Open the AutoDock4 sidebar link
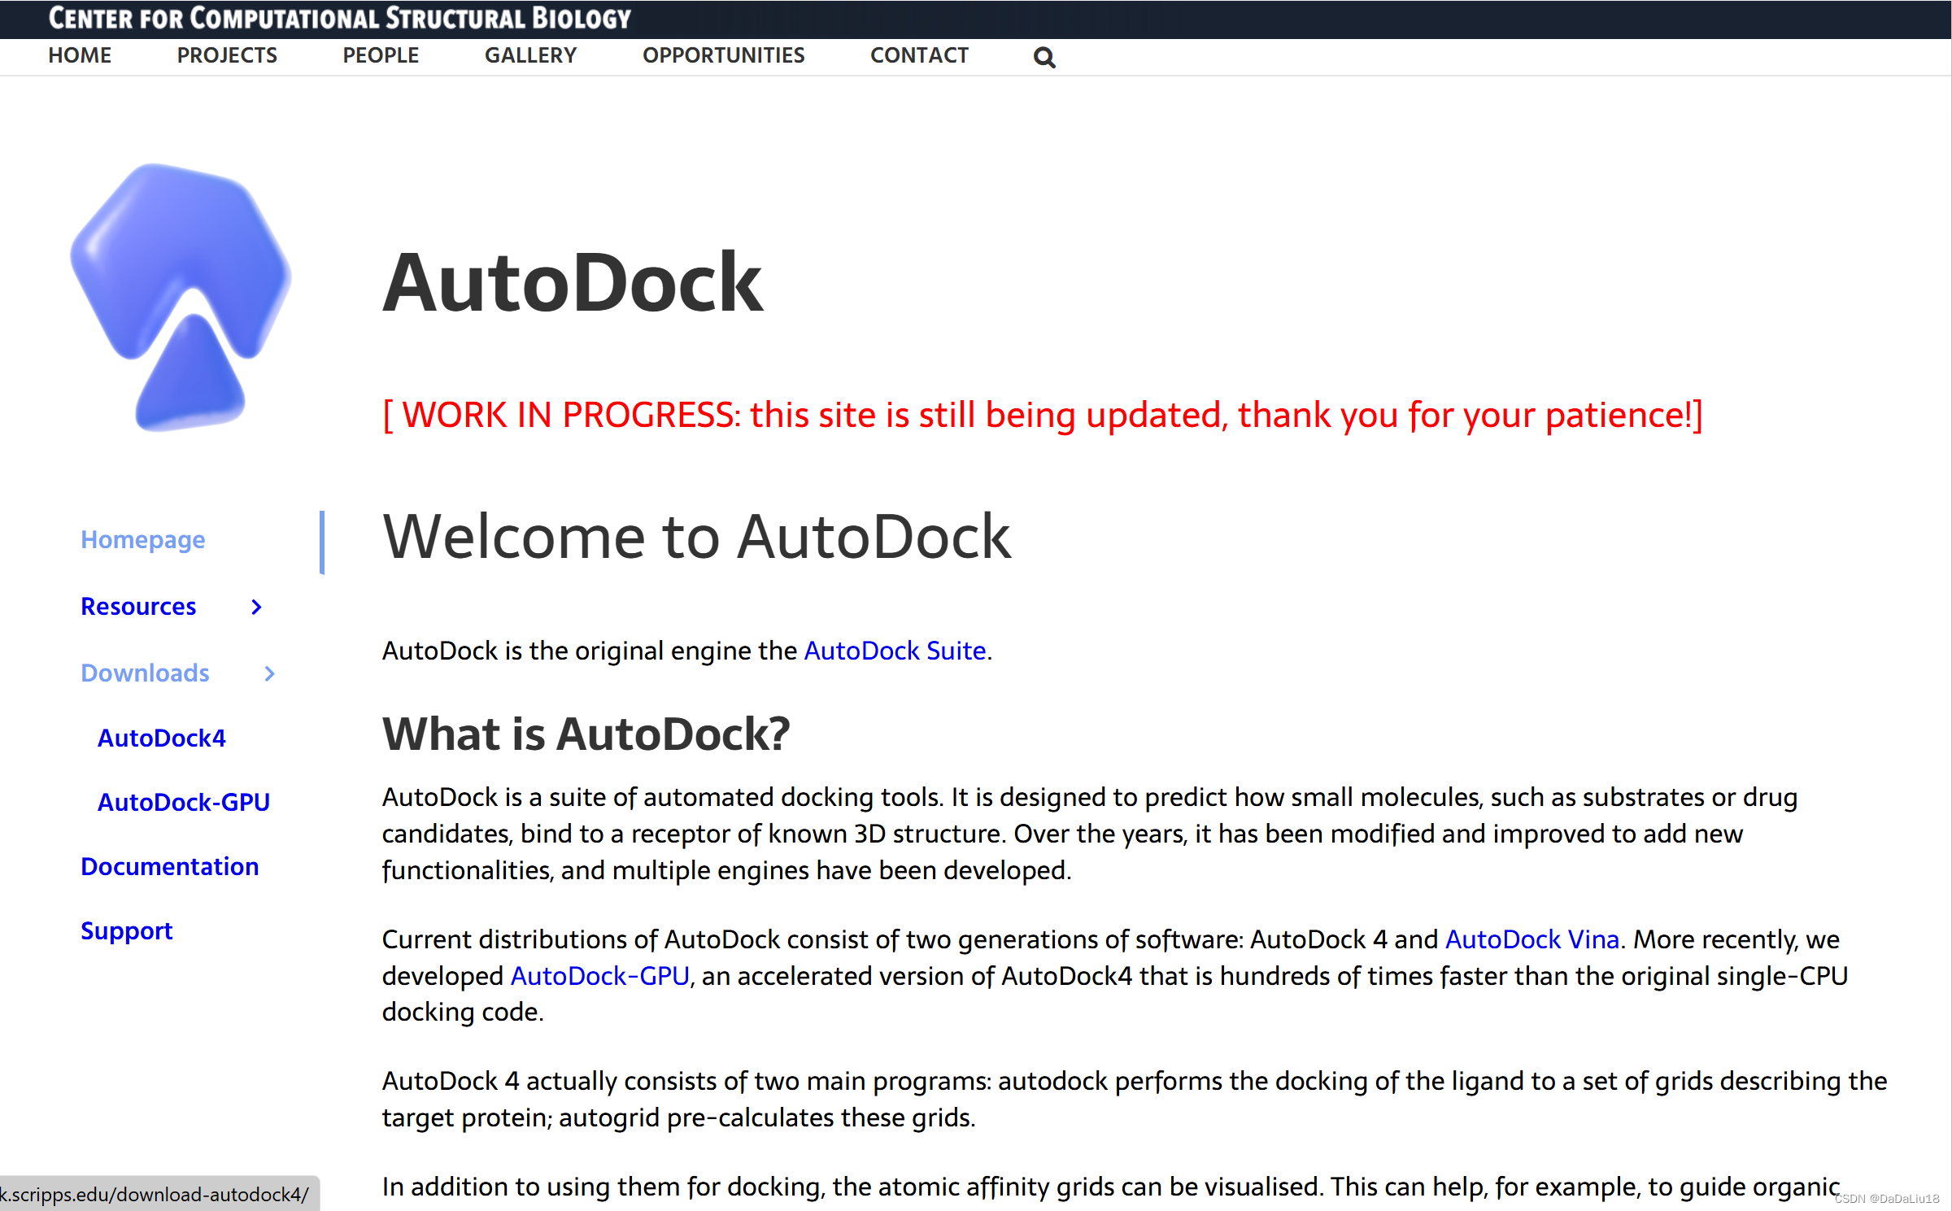Viewport: 1952px width, 1211px height. coord(161,738)
